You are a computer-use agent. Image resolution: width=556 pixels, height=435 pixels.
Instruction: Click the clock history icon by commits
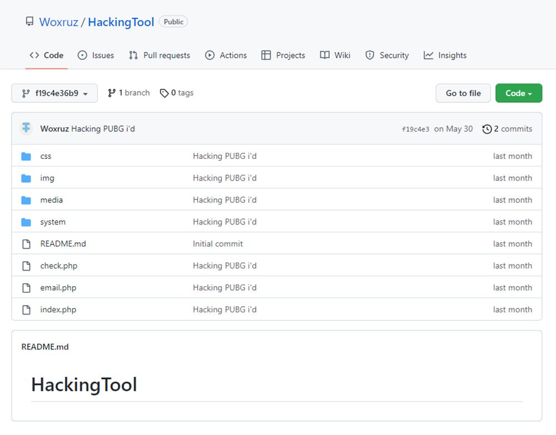point(487,129)
